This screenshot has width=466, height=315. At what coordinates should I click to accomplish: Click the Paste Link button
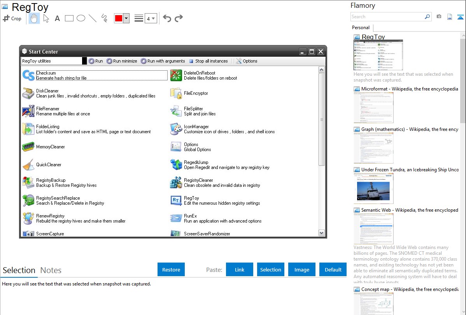(x=240, y=270)
